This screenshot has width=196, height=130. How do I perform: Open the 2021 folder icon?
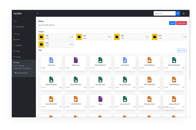[x=155, y=37]
